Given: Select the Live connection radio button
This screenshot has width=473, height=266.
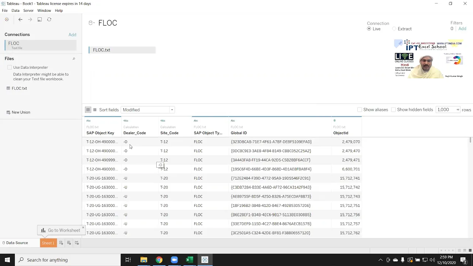Looking at the screenshot, I should click(369, 29).
